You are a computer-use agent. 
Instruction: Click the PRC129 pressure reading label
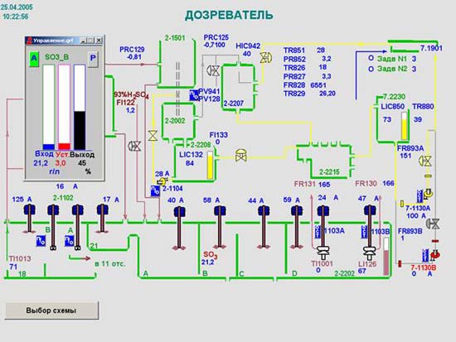click(132, 50)
